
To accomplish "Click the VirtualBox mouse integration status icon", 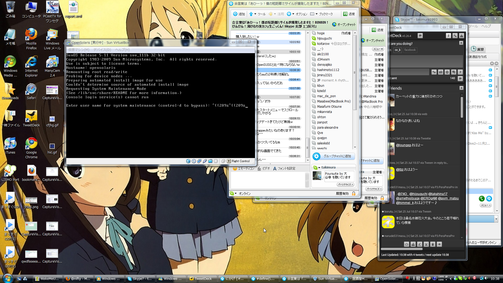I will coord(223,161).
